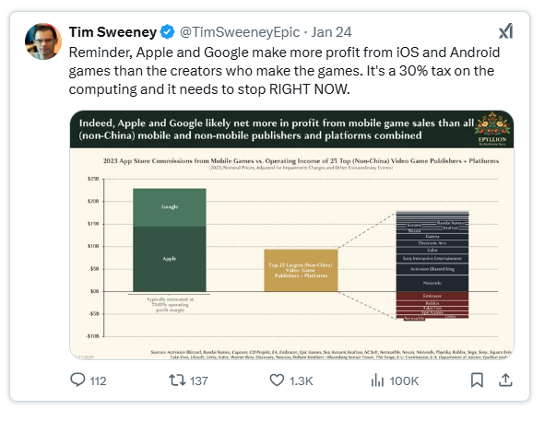Open the Grok xI icon
The image size is (545, 421).
(505, 31)
